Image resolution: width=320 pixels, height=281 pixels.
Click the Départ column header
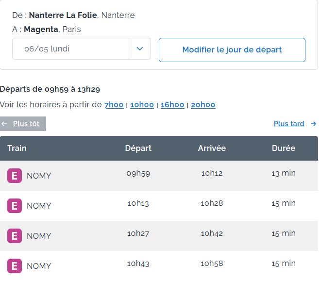[138, 148]
